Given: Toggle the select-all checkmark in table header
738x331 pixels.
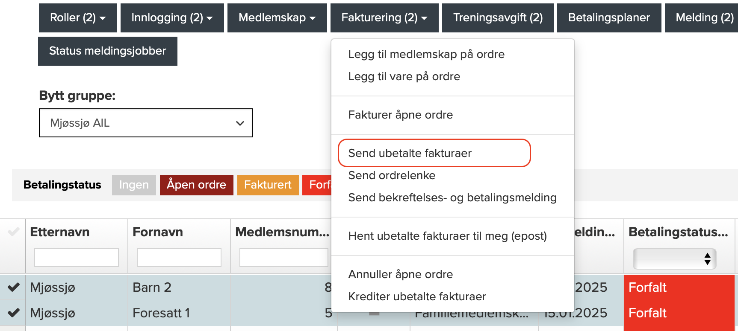Looking at the screenshot, I should [14, 232].
